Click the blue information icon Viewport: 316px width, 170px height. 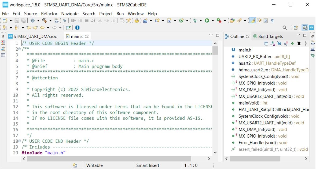(x=77, y=28)
